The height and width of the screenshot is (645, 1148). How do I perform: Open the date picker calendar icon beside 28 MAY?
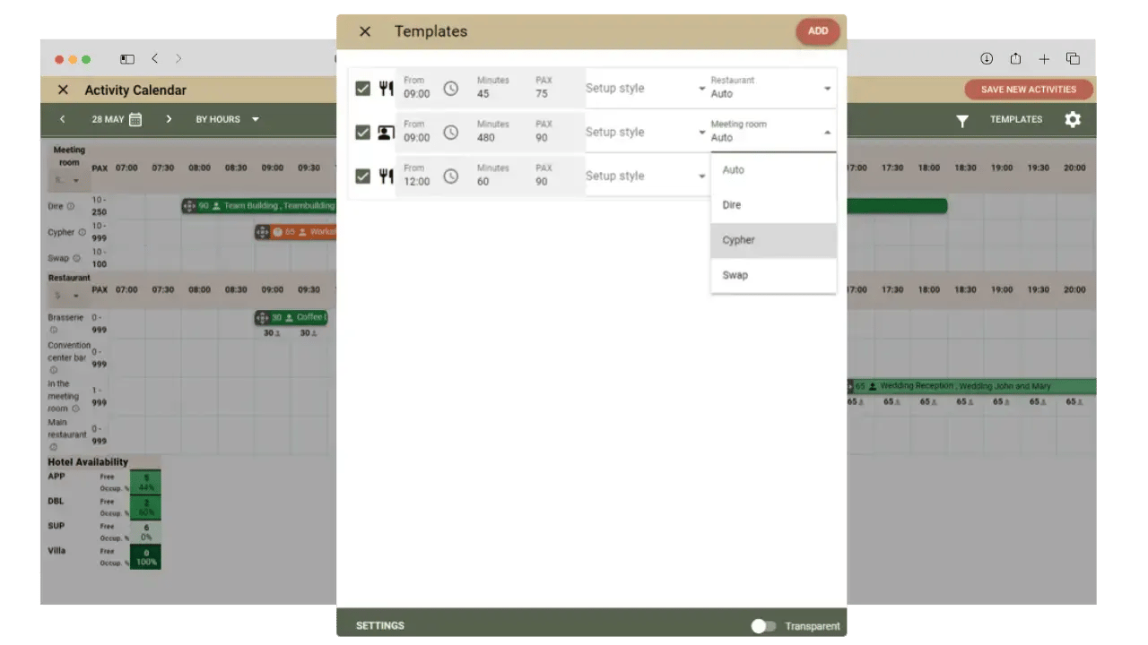point(135,119)
